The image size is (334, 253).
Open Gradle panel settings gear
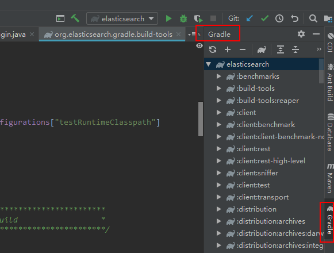click(x=301, y=34)
